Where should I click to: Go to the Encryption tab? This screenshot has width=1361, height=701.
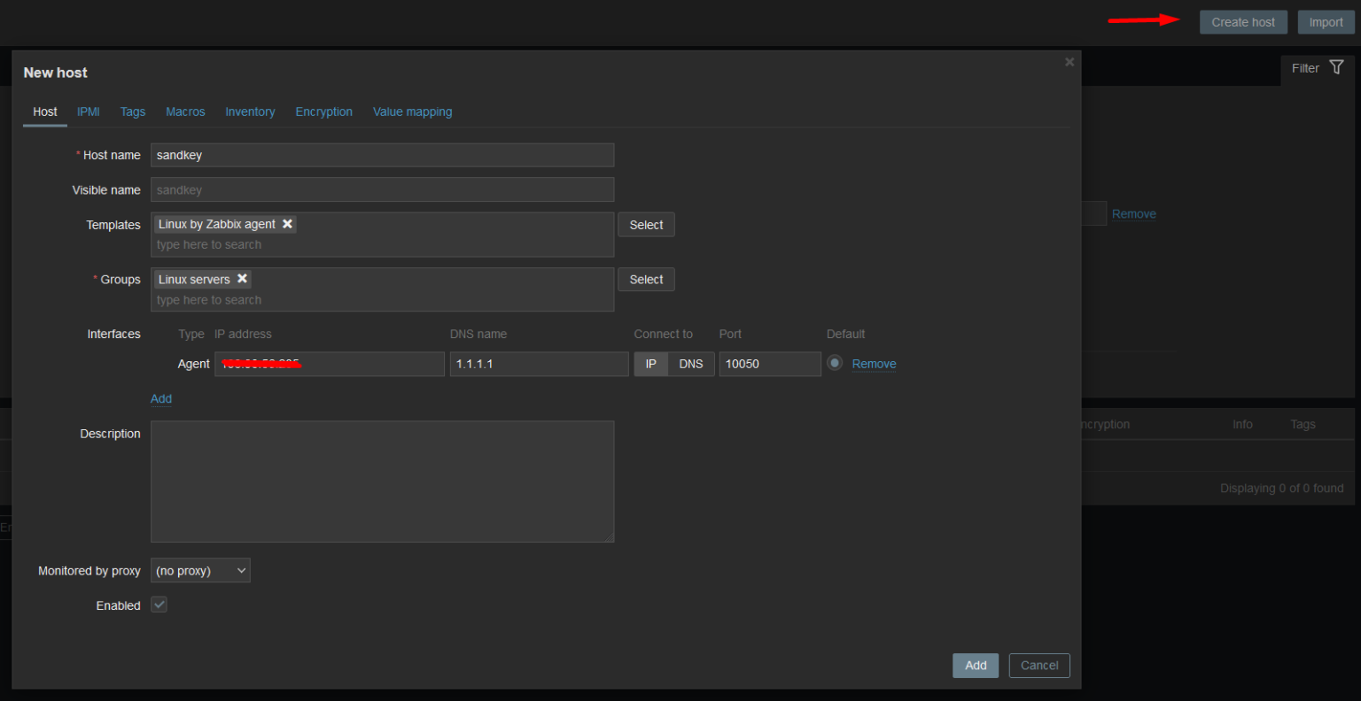pos(323,112)
